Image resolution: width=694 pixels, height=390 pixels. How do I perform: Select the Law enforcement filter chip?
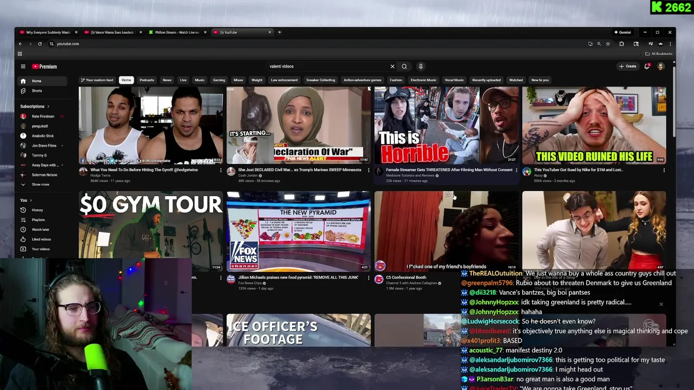(x=284, y=80)
